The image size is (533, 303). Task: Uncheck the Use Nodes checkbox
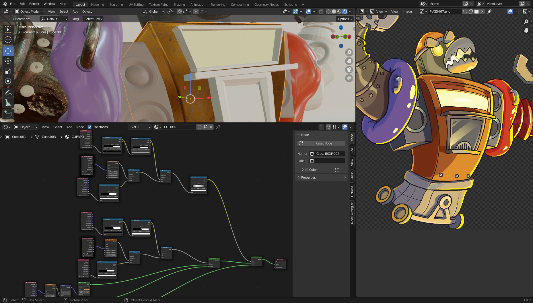point(90,127)
